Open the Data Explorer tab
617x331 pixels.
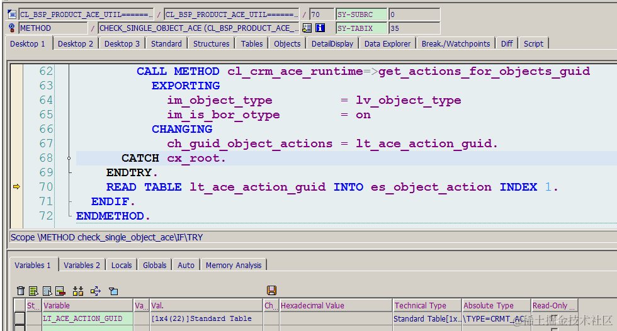pyautogui.click(x=387, y=43)
